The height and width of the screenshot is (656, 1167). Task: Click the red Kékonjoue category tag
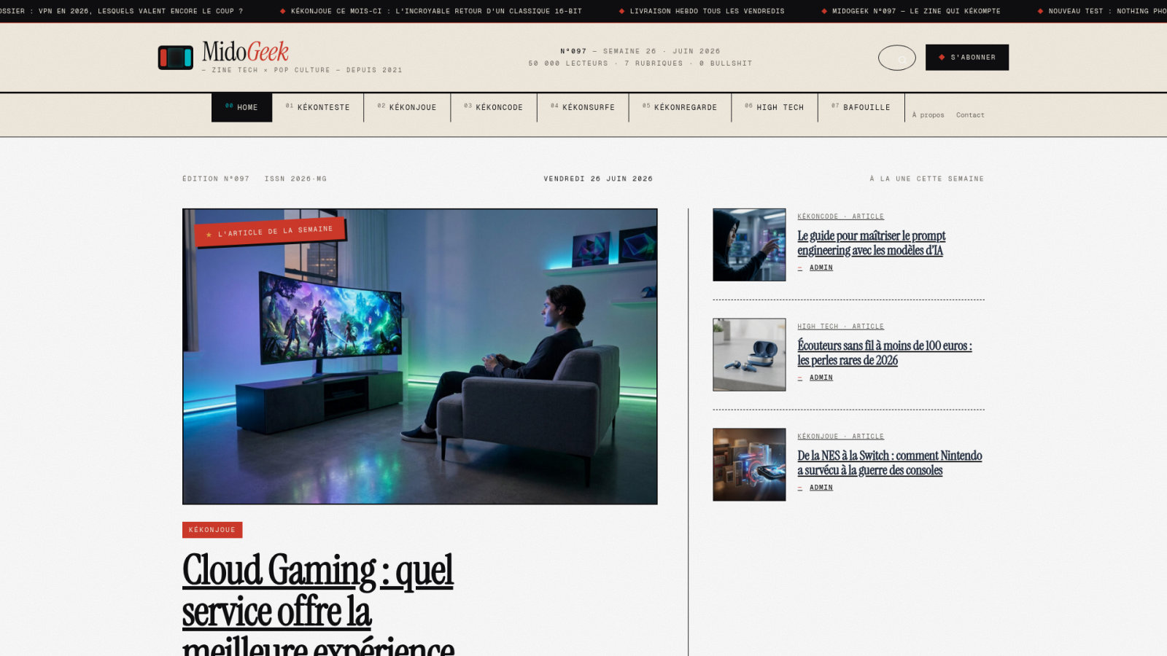(x=212, y=530)
